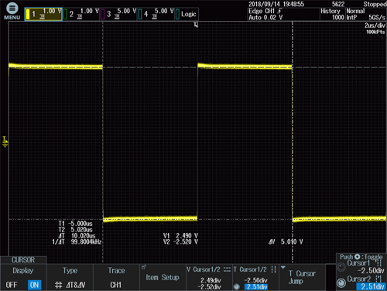Click the T Cursor vertical lines icon
This screenshot has height=291, width=387.
click(274, 269)
